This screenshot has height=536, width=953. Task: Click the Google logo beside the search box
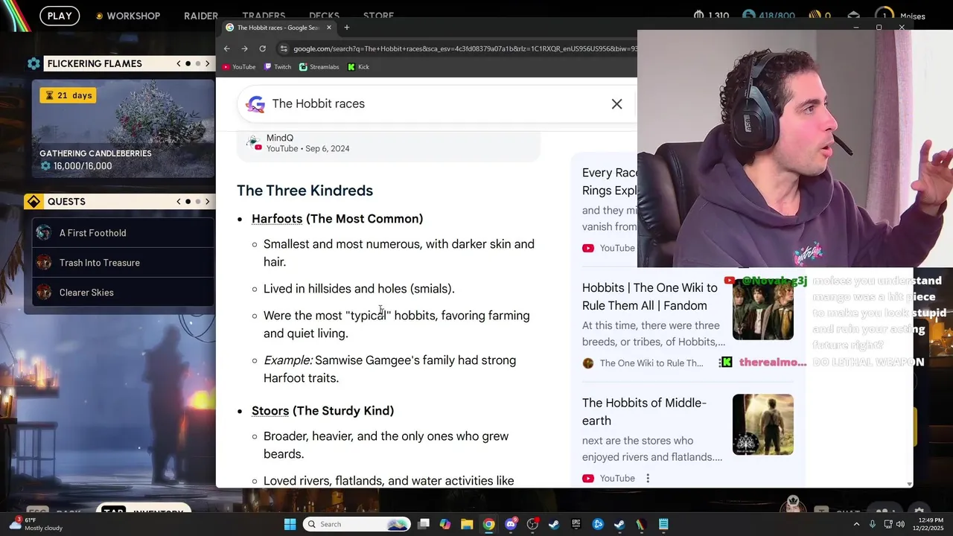pyautogui.click(x=255, y=104)
